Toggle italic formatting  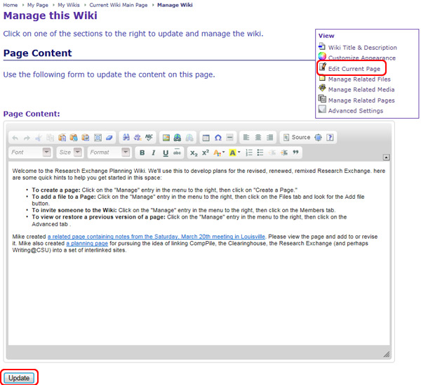pyautogui.click(x=154, y=152)
